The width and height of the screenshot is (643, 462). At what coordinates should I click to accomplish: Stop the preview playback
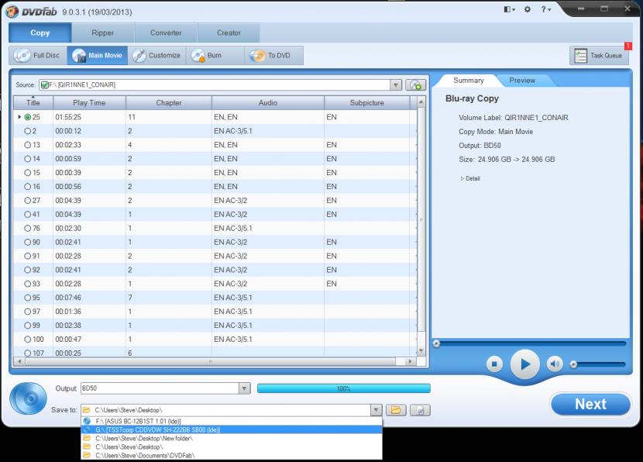(494, 364)
